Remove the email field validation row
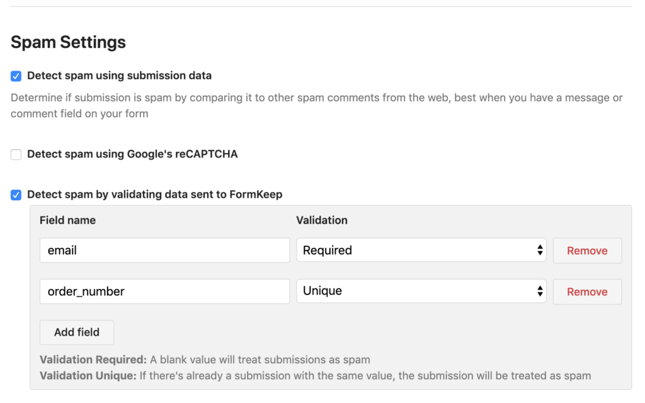 (587, 251)
